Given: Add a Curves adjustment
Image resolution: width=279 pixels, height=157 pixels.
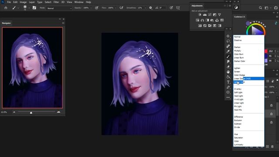Looking at the screenshot, I should click(210, 15).
